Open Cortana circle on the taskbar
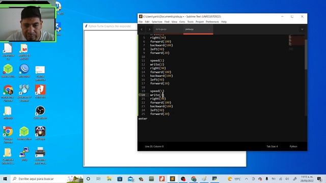This screenshot has width=326, height=183. pyautogui.click(x=88, y=179)
